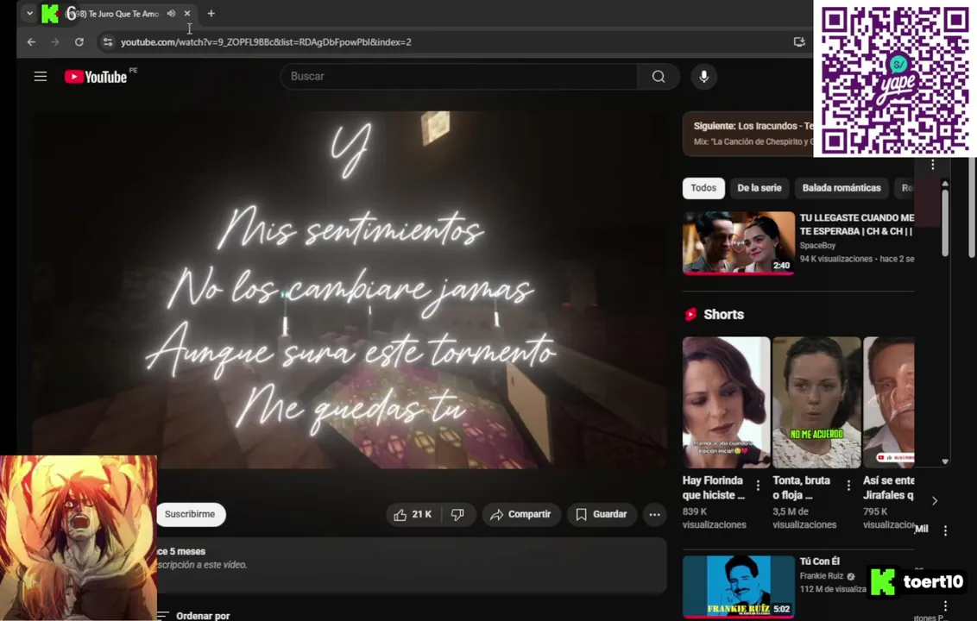The width and height of the screenshot is (977, 621).
Task: Open options for Tonta, bruta short
Action: click(848, 486)
